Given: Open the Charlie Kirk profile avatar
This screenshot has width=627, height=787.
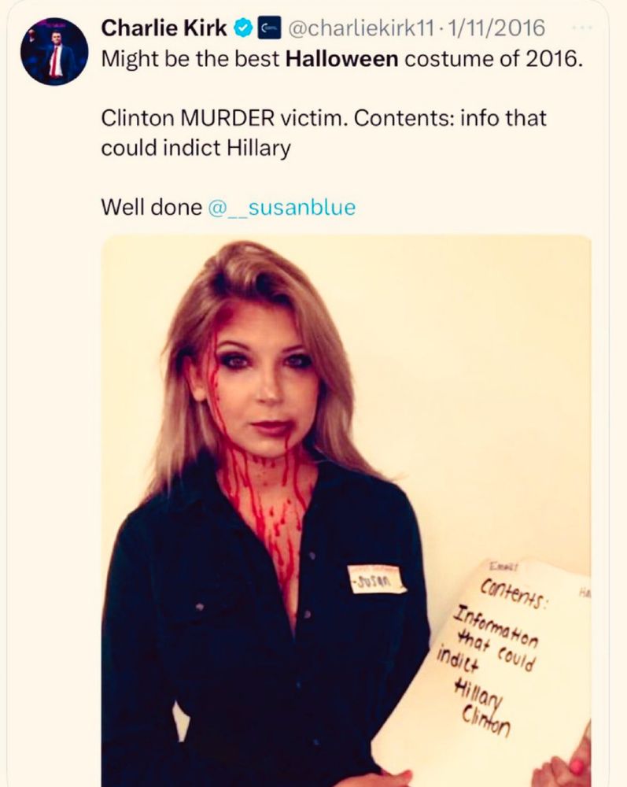Looking at the screenshot, I should [54, 52].
